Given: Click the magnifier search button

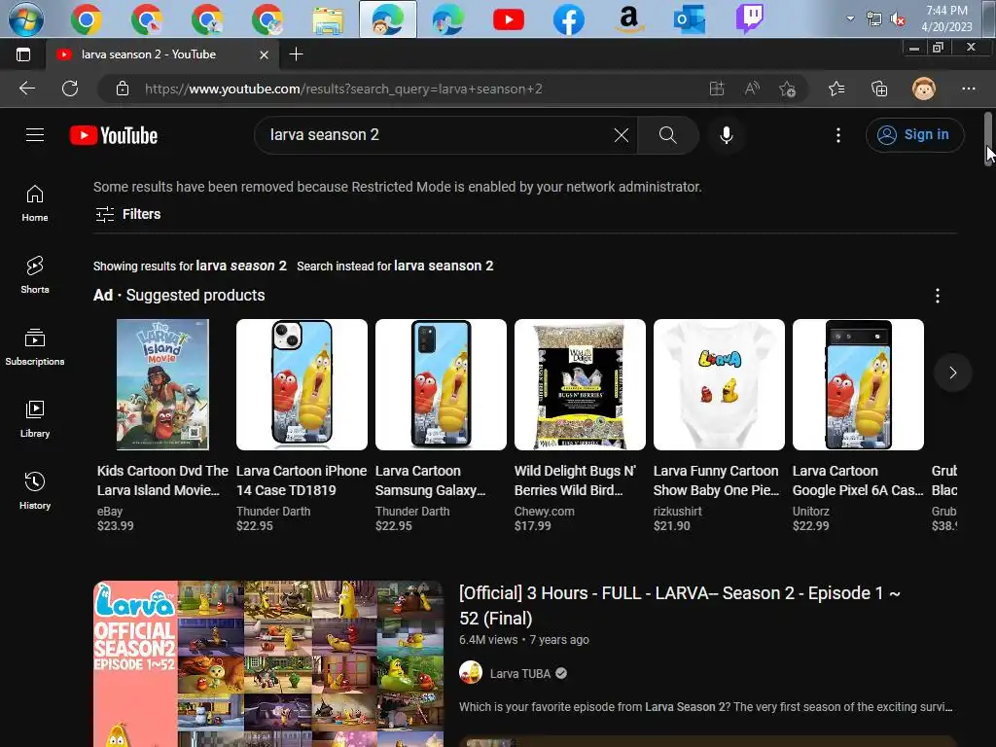Looking at the screenshot, I should click(667, 134).
